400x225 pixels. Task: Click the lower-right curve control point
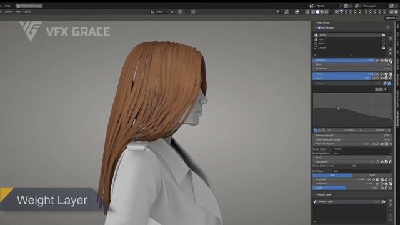pos(371,116)
